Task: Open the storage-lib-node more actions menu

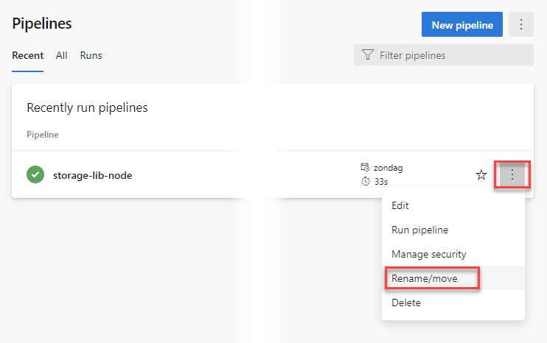Action: point(512,175)
